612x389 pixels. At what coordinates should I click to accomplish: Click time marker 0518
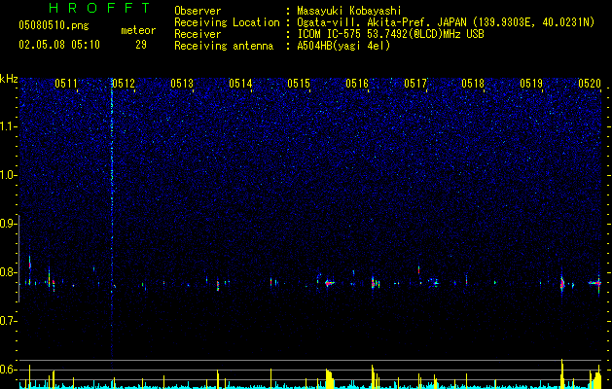[473, 84]
